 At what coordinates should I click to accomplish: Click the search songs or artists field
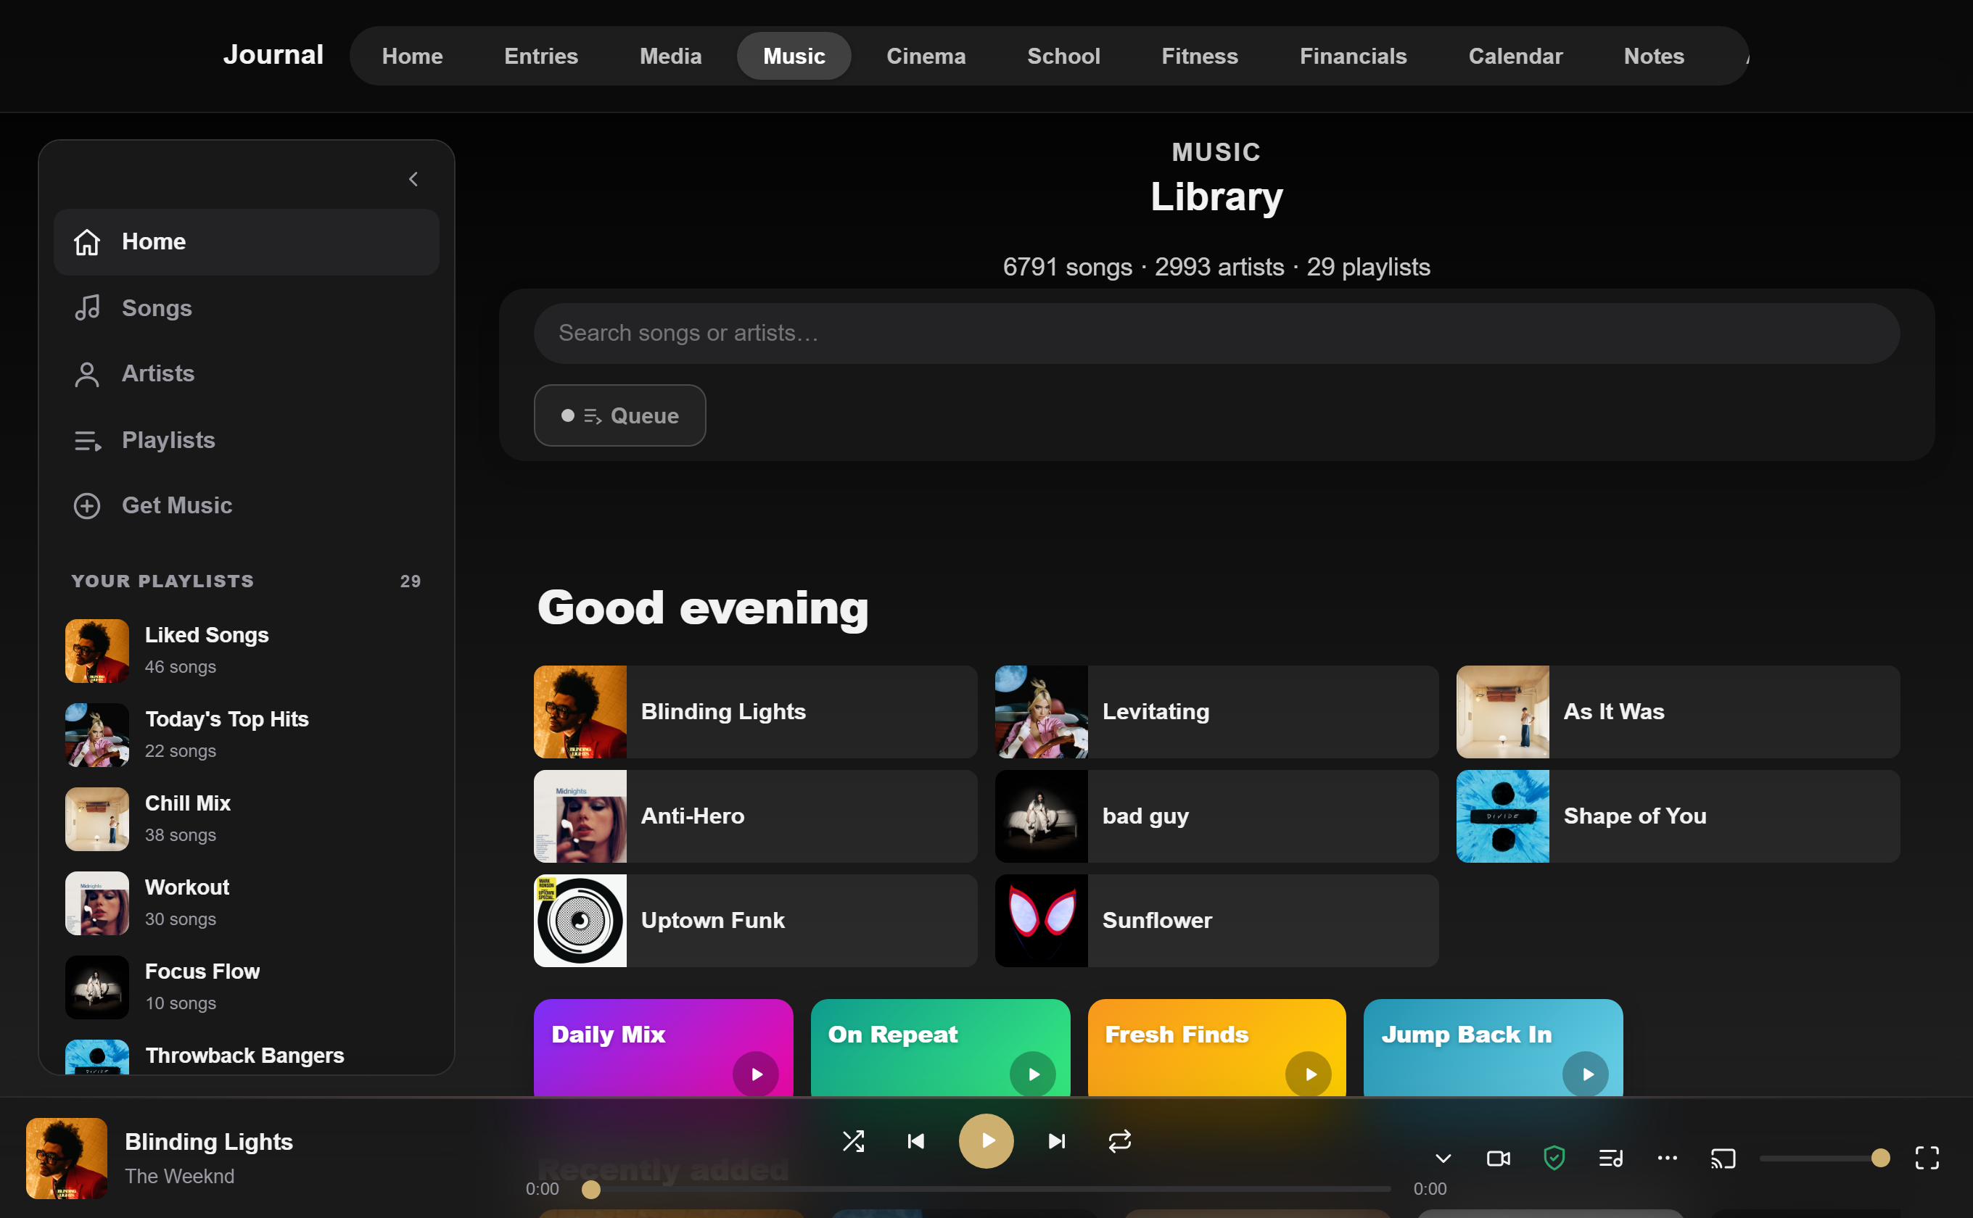pos(1216,333)
